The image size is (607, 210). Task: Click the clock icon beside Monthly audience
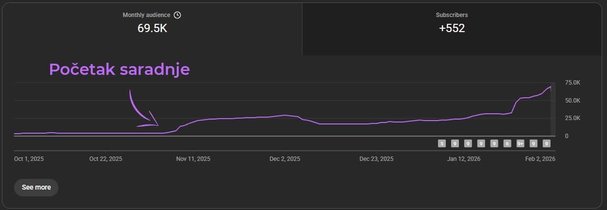pos(177,15)
